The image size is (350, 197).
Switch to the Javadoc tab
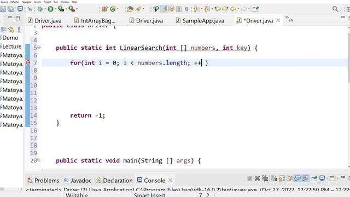click(78, 180)
